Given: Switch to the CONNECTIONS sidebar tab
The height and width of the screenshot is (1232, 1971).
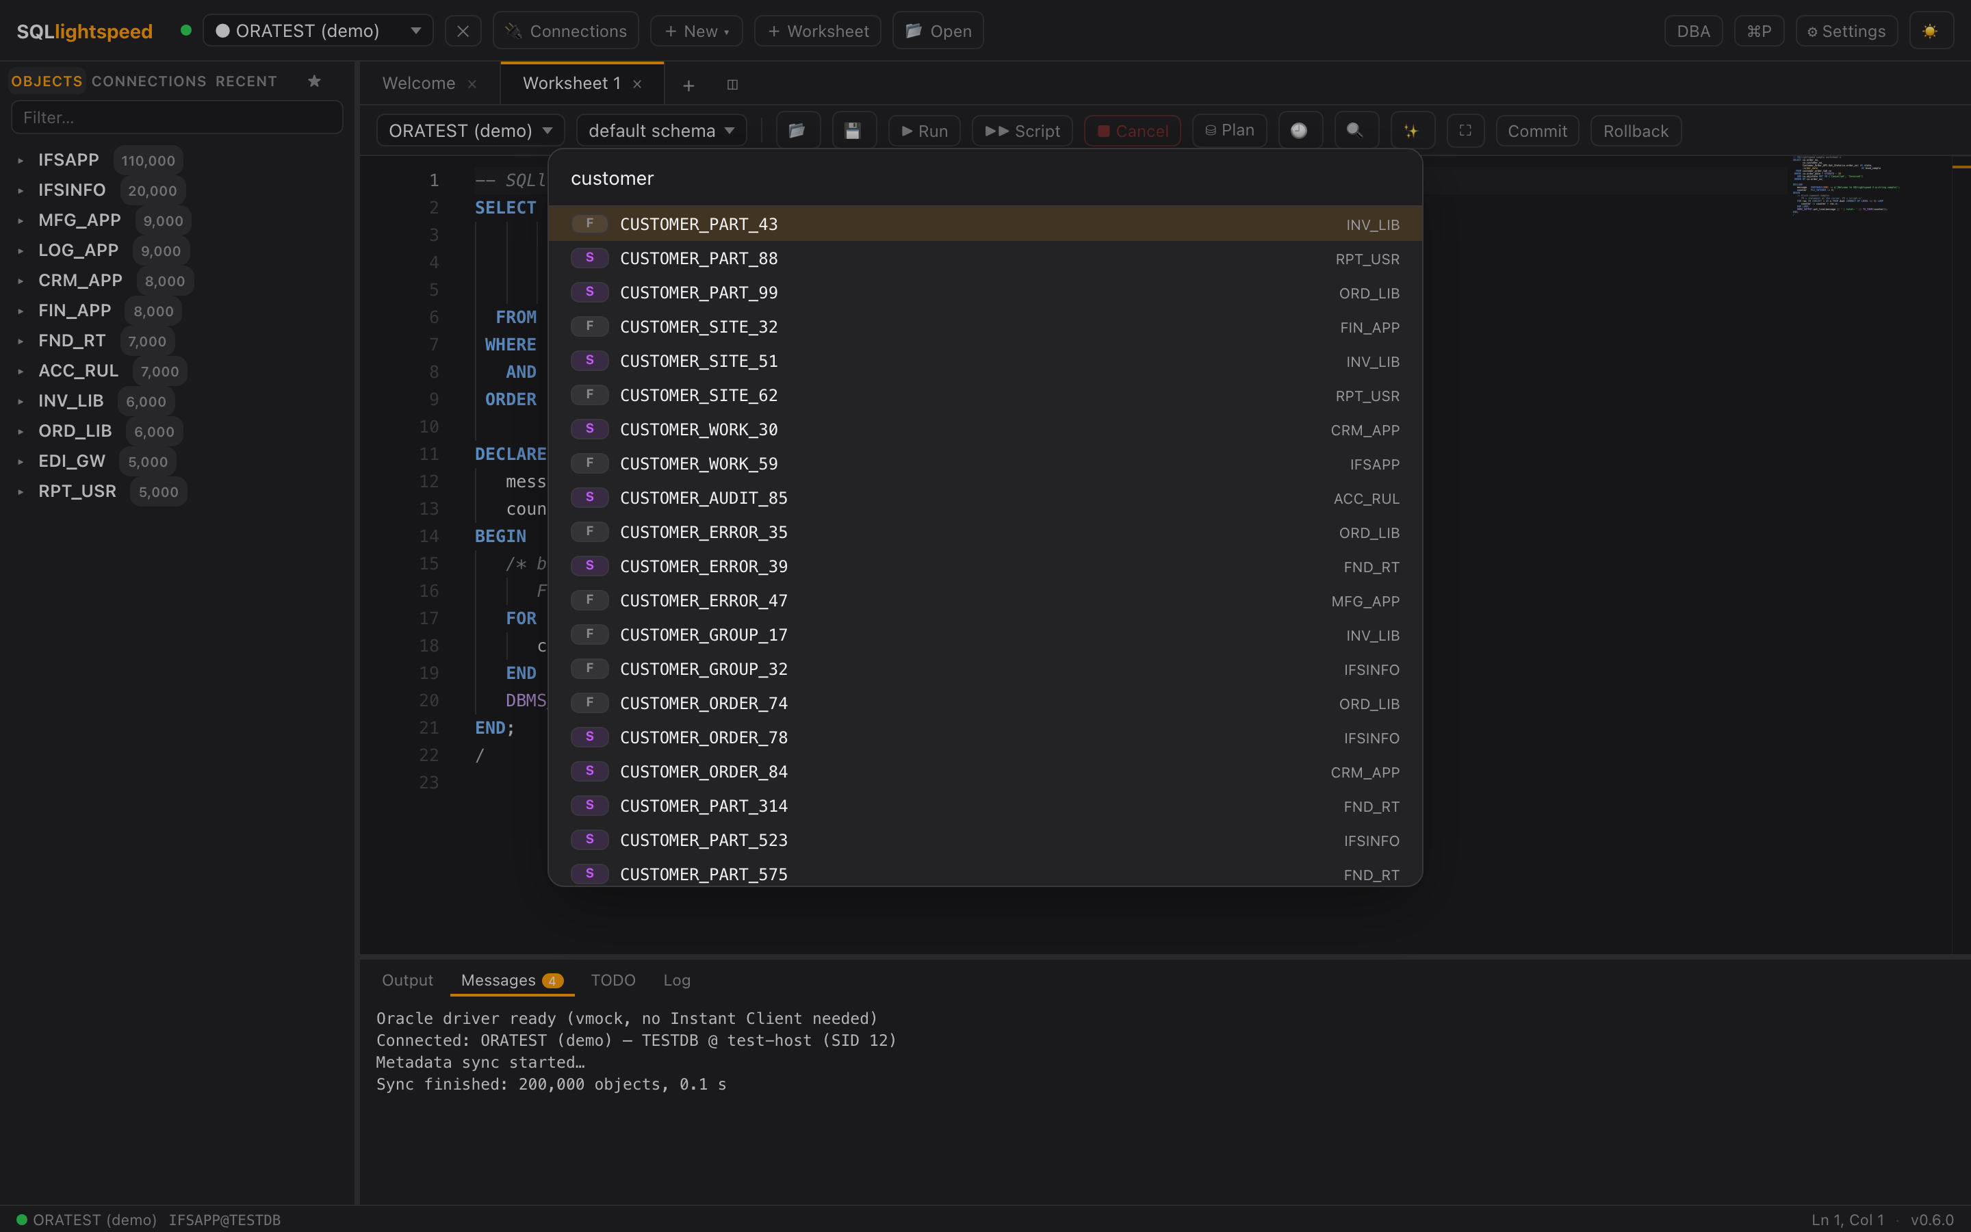Looking at the screenshot, I should [149, 81].
